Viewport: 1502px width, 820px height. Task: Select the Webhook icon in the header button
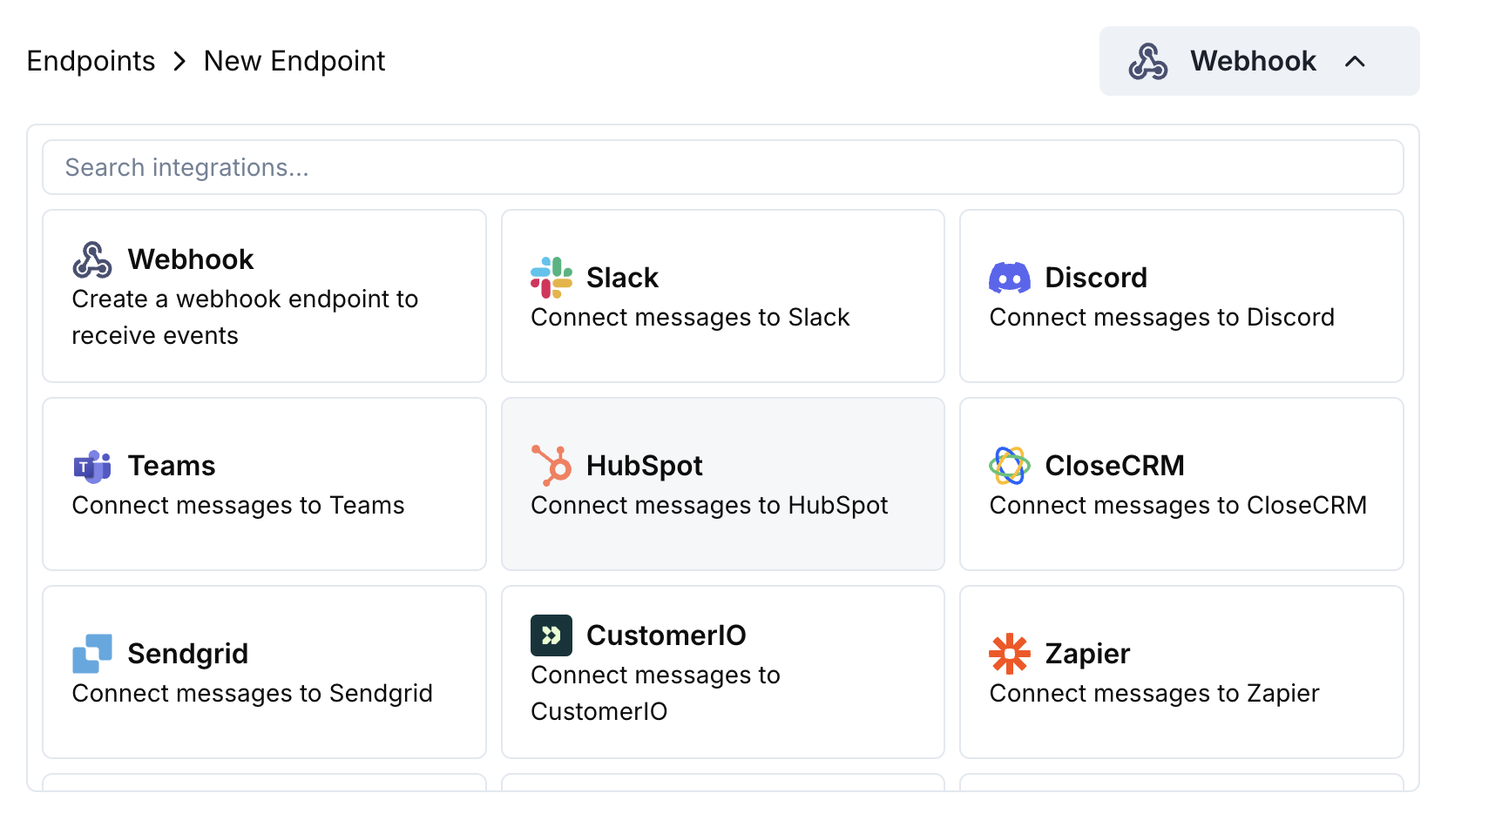(1148, 61)
